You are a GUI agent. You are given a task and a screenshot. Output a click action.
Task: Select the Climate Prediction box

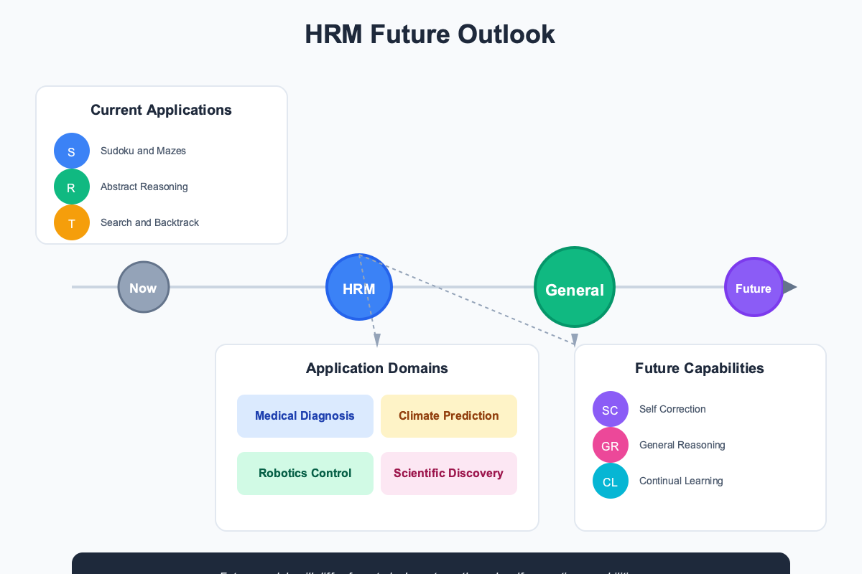click(x=448, y=415)
